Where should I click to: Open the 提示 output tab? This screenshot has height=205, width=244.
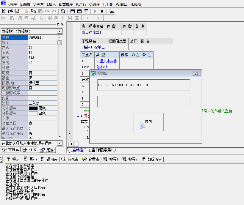(13, 159)
